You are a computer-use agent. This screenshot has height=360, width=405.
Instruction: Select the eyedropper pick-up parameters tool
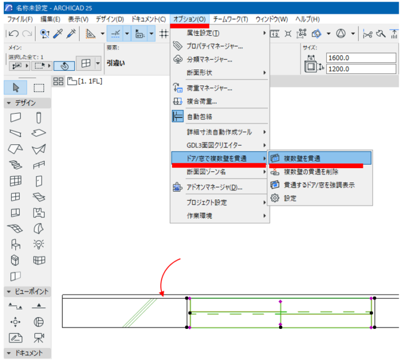[58, 34]
